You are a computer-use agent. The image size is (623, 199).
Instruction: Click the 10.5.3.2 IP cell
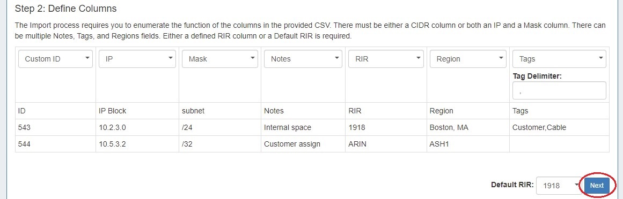(x=137, y=144)
